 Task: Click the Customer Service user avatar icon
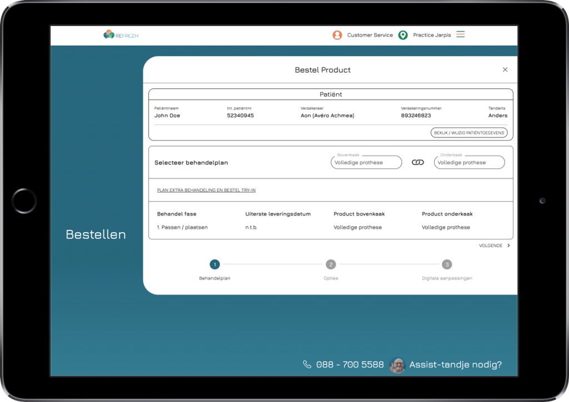[x=337, y=35]
